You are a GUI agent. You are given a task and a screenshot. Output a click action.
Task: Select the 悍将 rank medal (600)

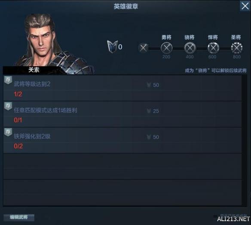click(213, 48)
